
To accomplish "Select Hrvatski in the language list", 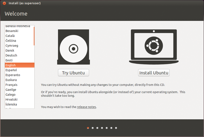I will [x=19, y=100].
